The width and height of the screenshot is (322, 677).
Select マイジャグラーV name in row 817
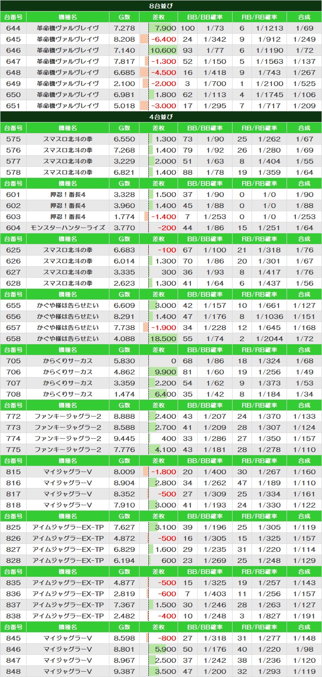tap(68, 494)
